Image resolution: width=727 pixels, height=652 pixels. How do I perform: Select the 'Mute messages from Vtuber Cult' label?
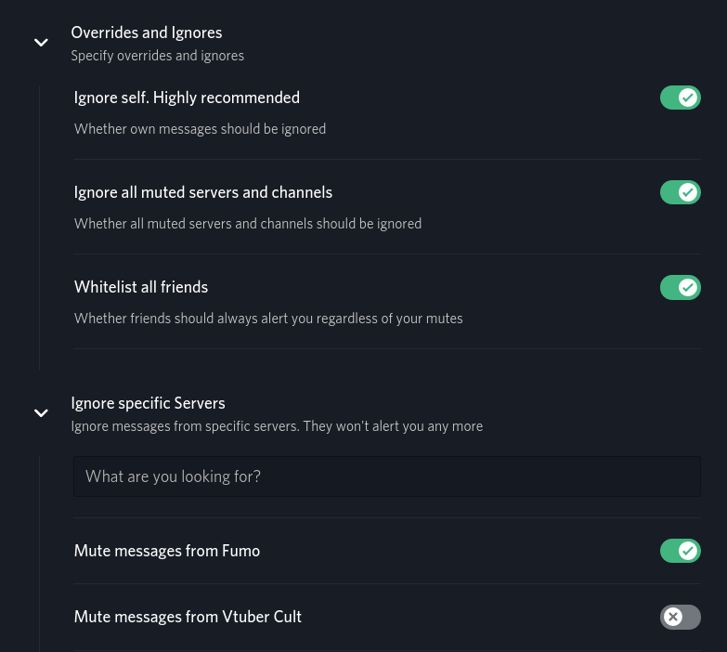[x=188, y=617]
